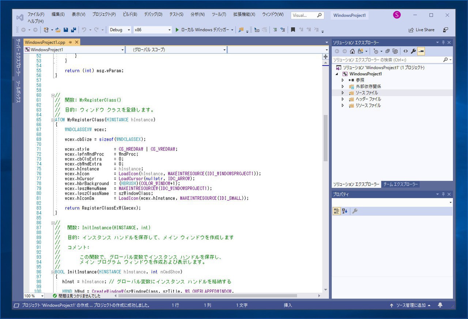Click the Live Share button
The image size is (468, 319).
[x=422, y=30]
